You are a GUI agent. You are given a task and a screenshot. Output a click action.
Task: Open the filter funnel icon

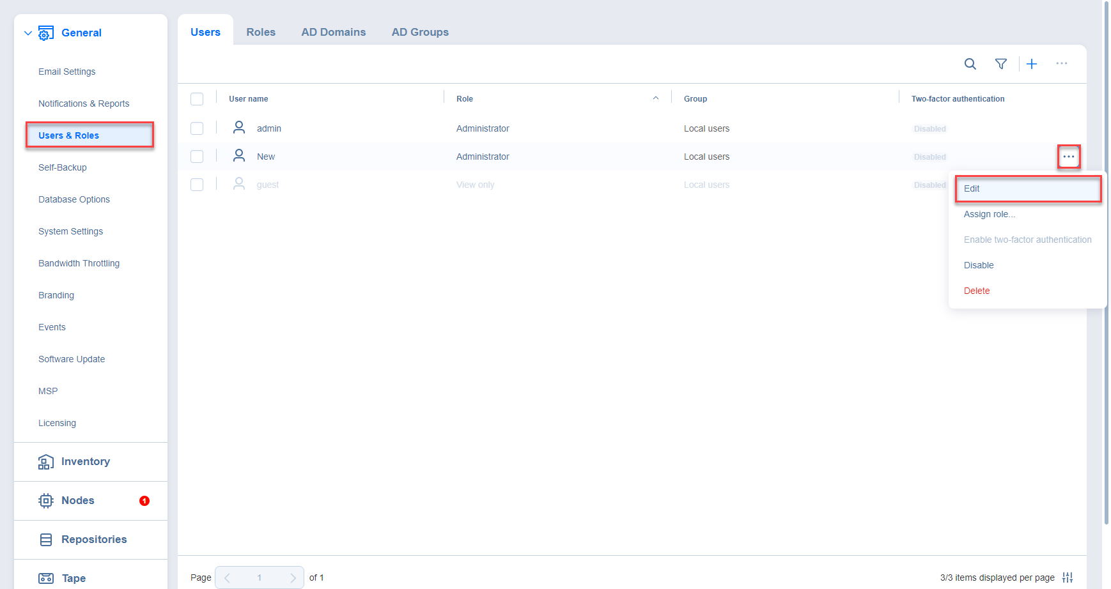pyautogui.click(x=1000, y=64)
